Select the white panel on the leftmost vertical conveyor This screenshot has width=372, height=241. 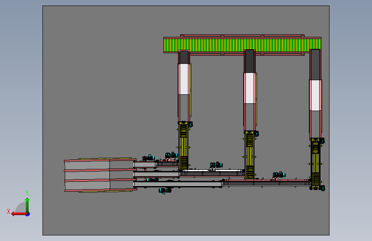[184, 79]
